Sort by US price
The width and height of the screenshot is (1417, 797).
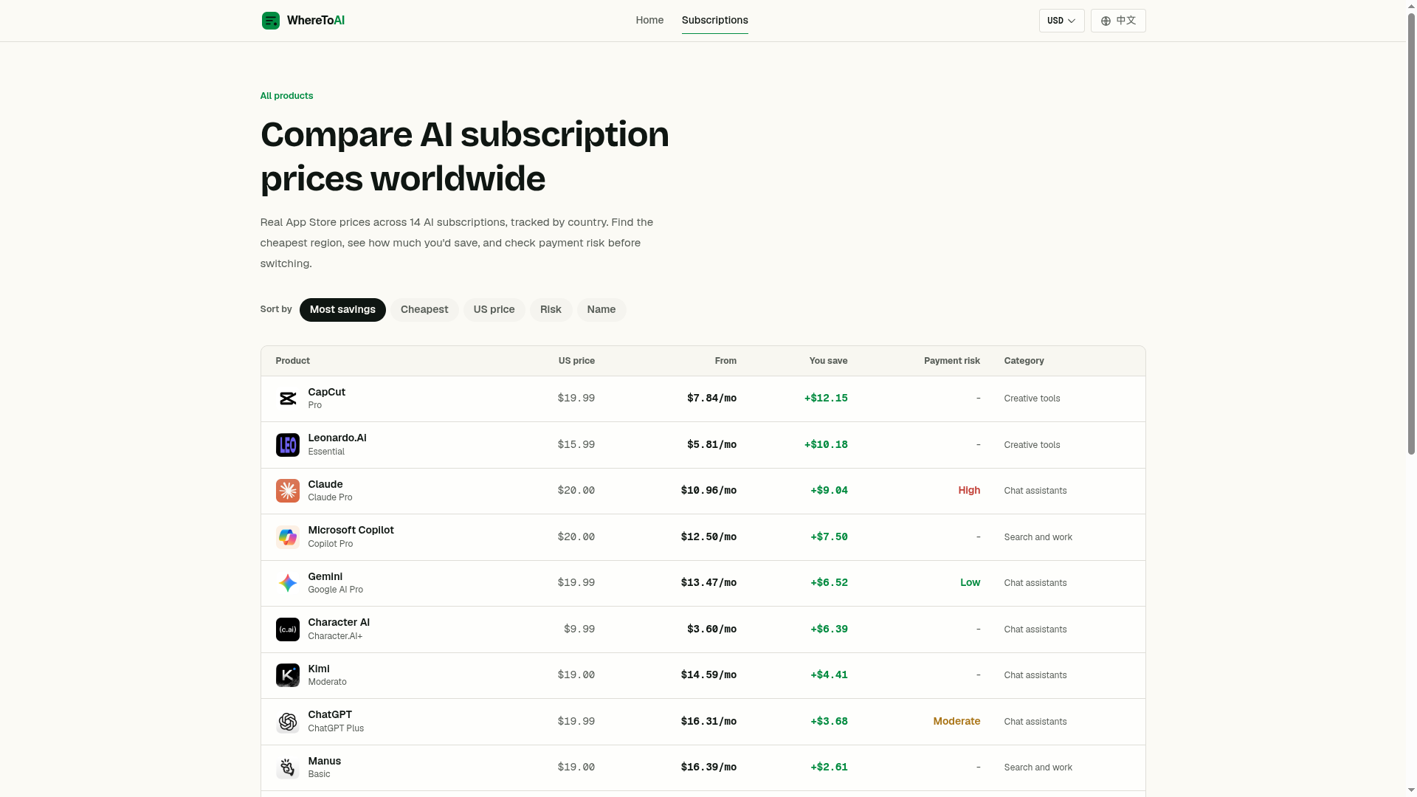[494, 310]
